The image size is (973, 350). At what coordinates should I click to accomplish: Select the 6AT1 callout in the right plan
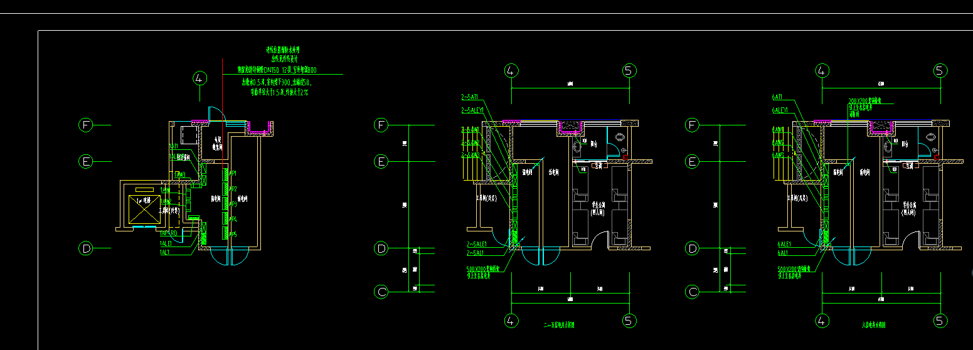click(x=777, y=97)
